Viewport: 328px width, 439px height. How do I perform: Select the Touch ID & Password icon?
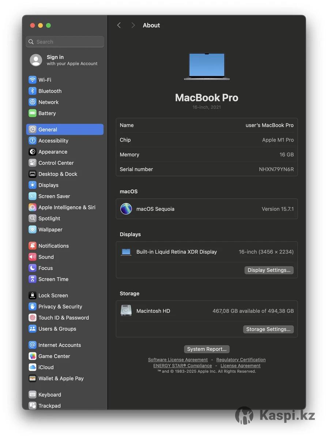(33, 318)
